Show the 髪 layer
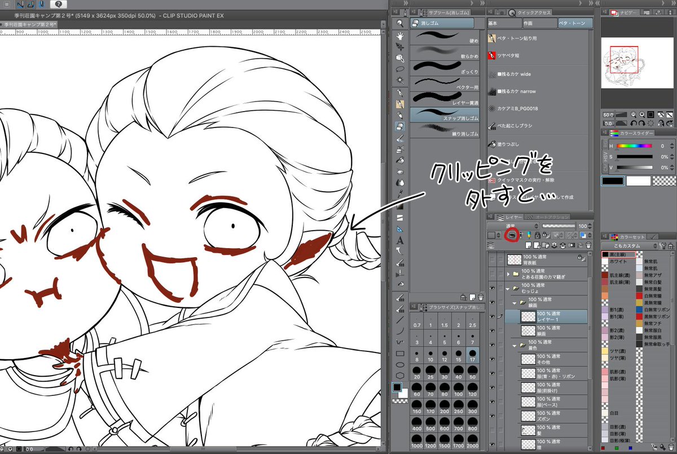 point(493,430)
